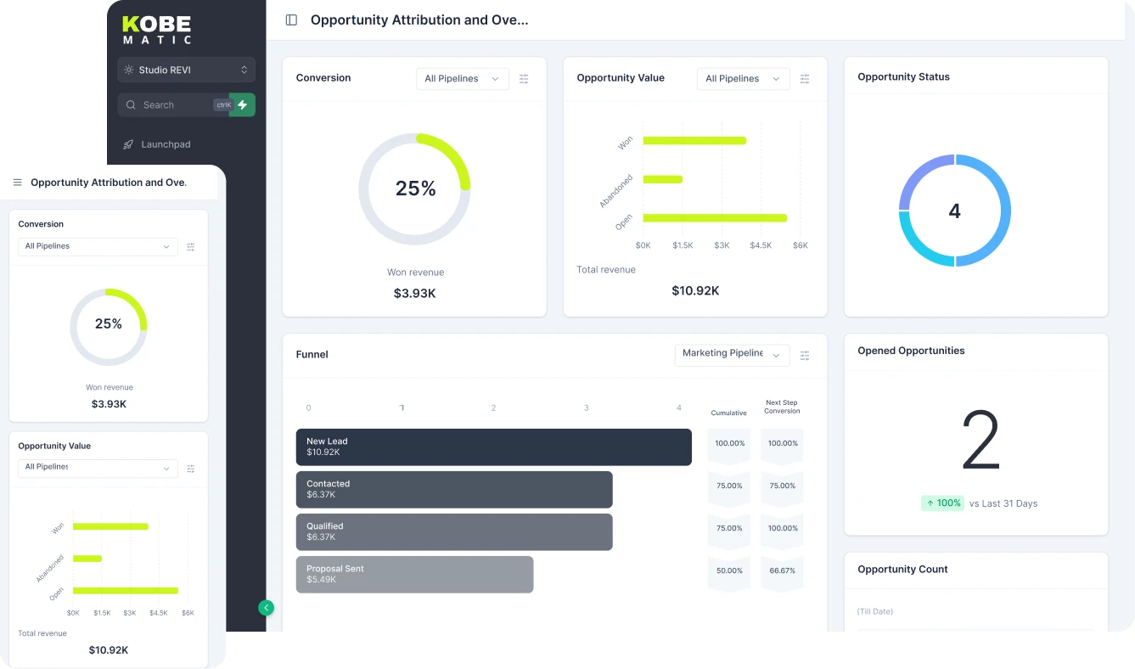This screenshot has height=669, width=1135.
Task: Click the New Lead funnel stage bar
Action: click(493, 447)
